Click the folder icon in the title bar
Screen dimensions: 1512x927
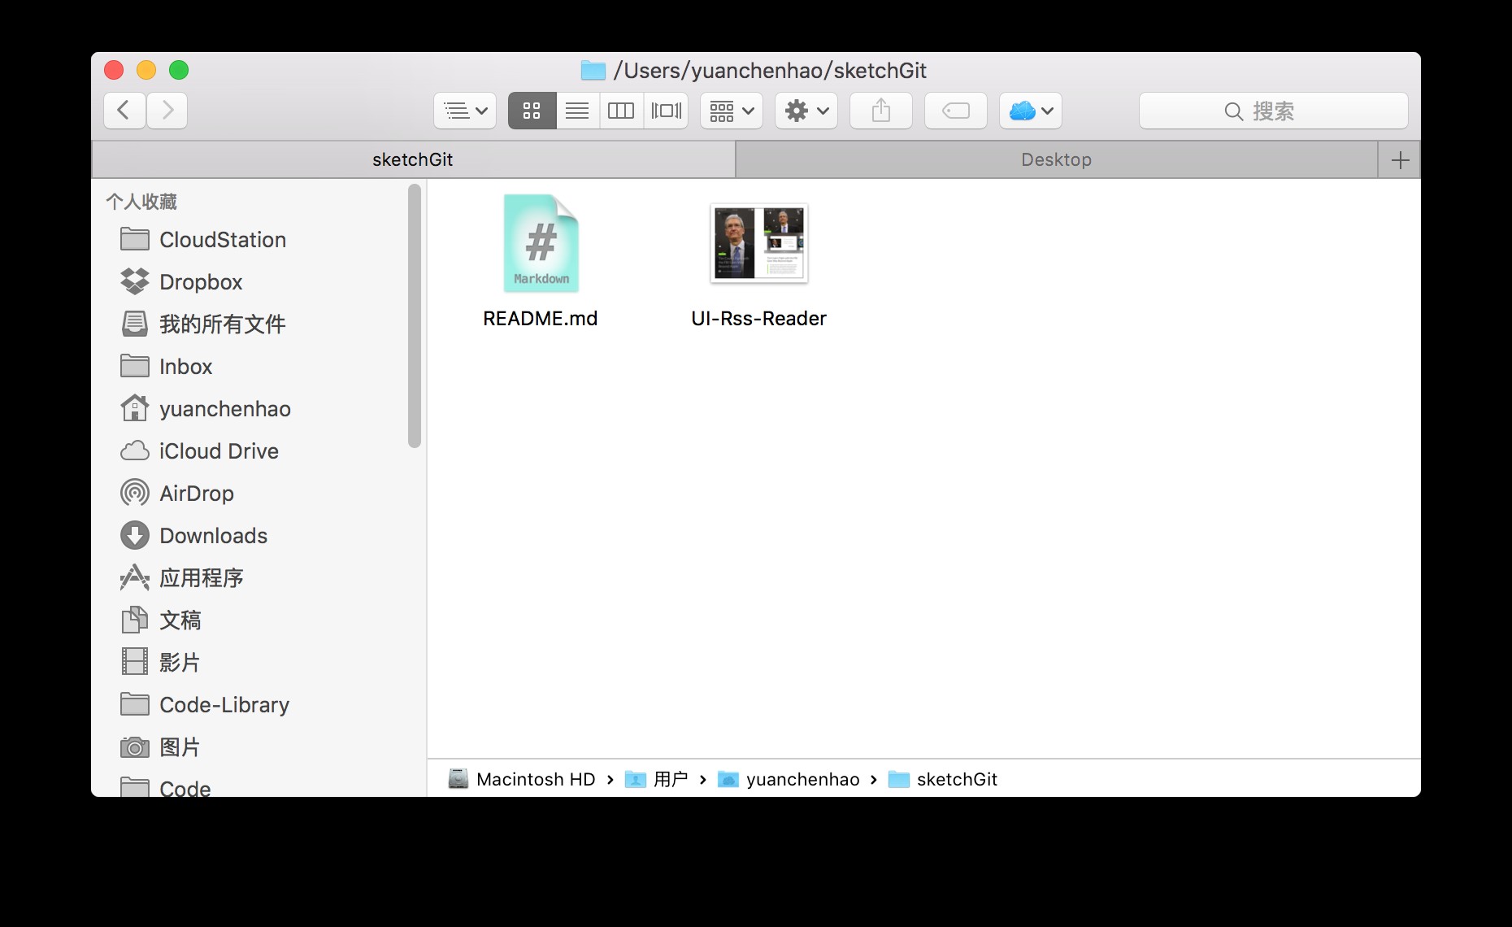click(593, 71)
